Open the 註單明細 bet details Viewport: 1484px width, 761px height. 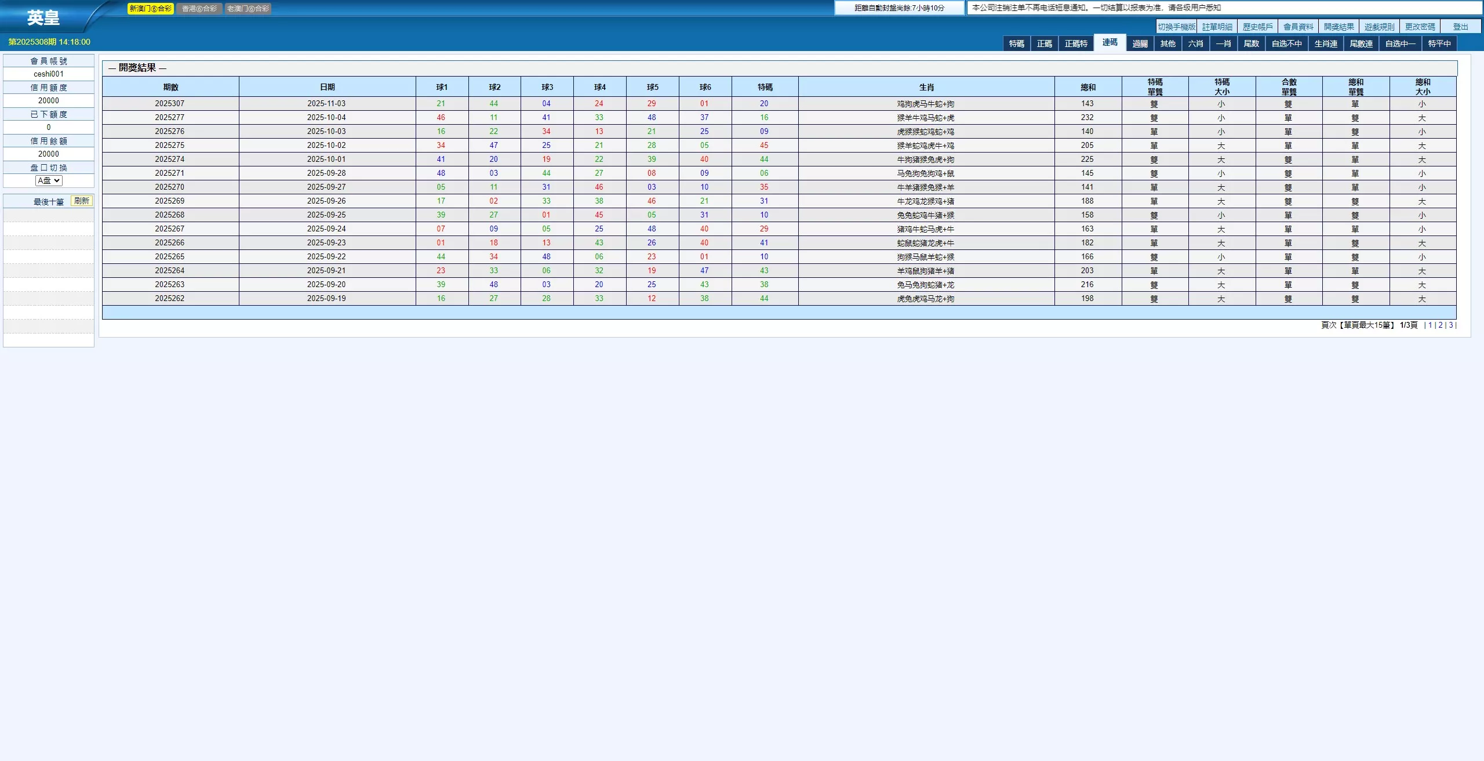click(1217, 27)
